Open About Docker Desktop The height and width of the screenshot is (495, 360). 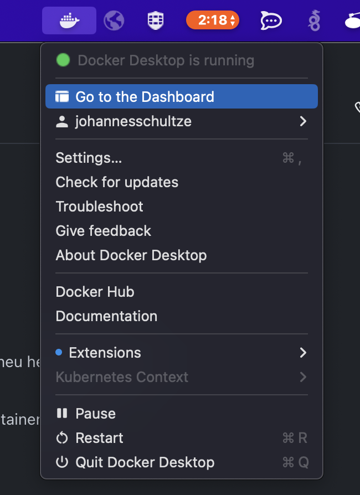(131, 255)
